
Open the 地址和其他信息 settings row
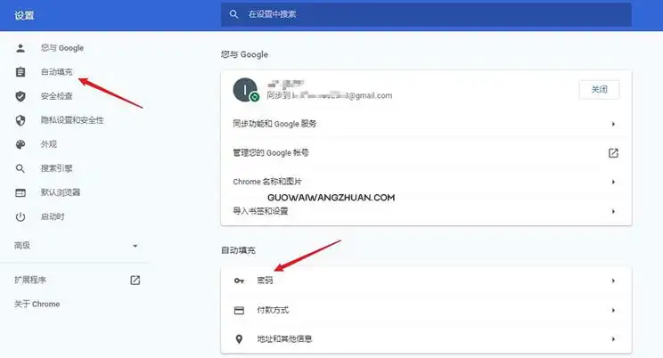(x=426, y=339)
